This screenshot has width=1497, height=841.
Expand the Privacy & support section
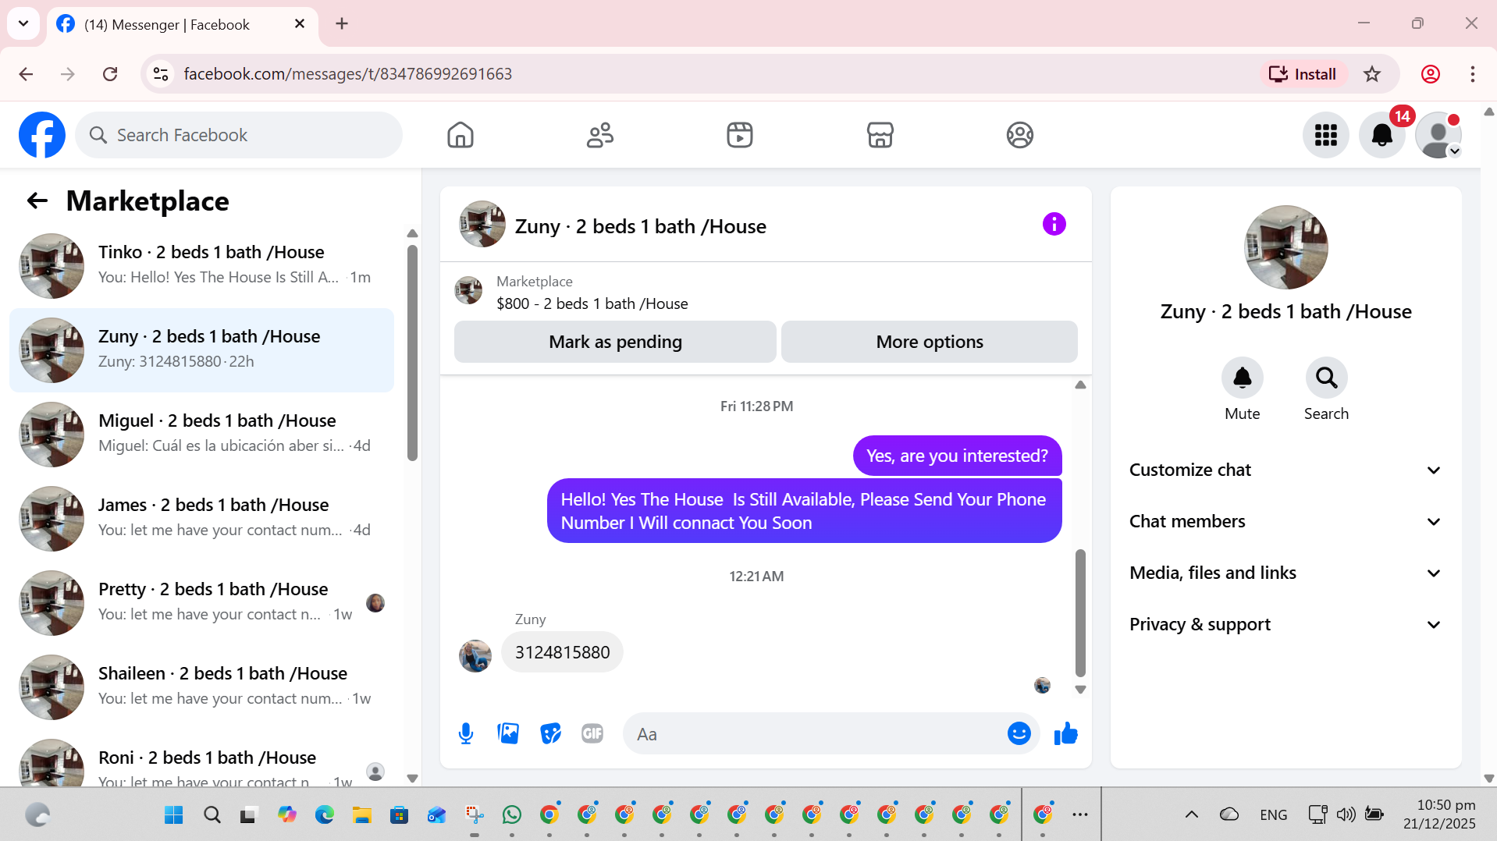1285,624
